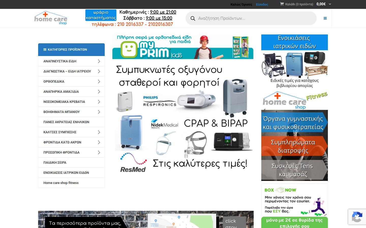Expand the ΒΟΗΘΗΜΑΤΑ ΜΠΑΝΙΟΥ chevron
This screenshot has height=228, width=366.
pyautogui.click(x=99, y=112)
